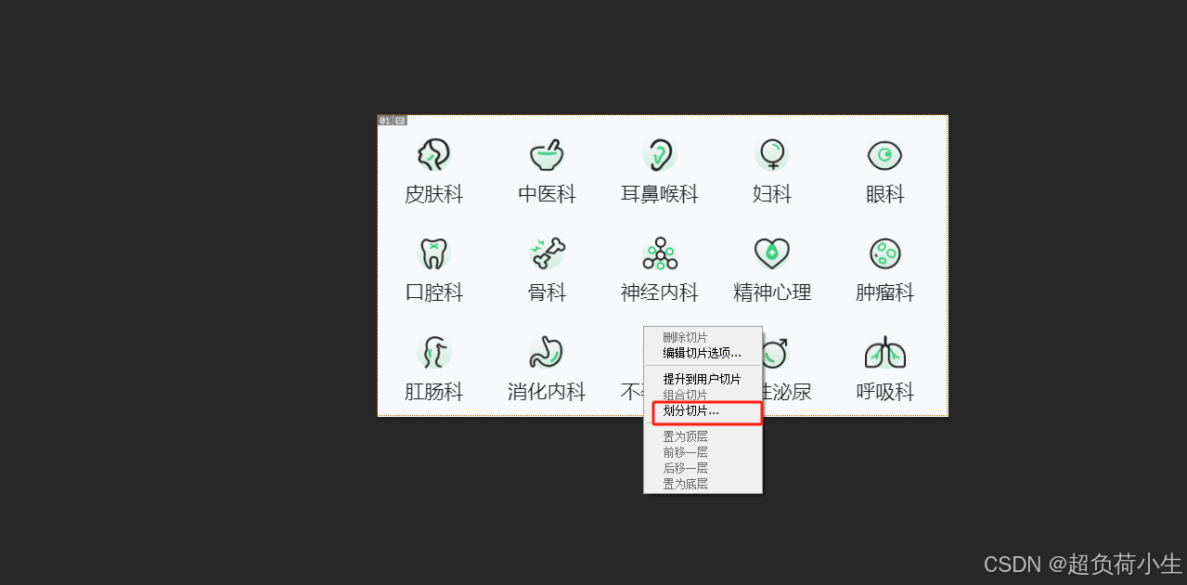Click the 中医科 text label
Viewport: 1187px width, 585px height.
pos(547,195)
